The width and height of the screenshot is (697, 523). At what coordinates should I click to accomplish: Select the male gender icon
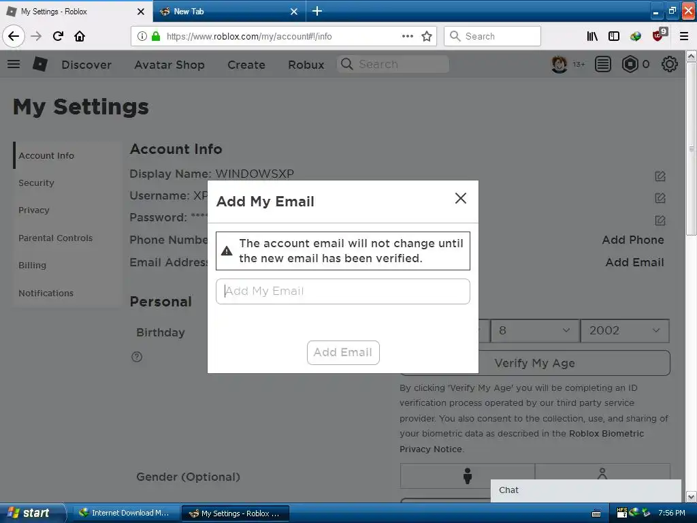click(467, 476)
